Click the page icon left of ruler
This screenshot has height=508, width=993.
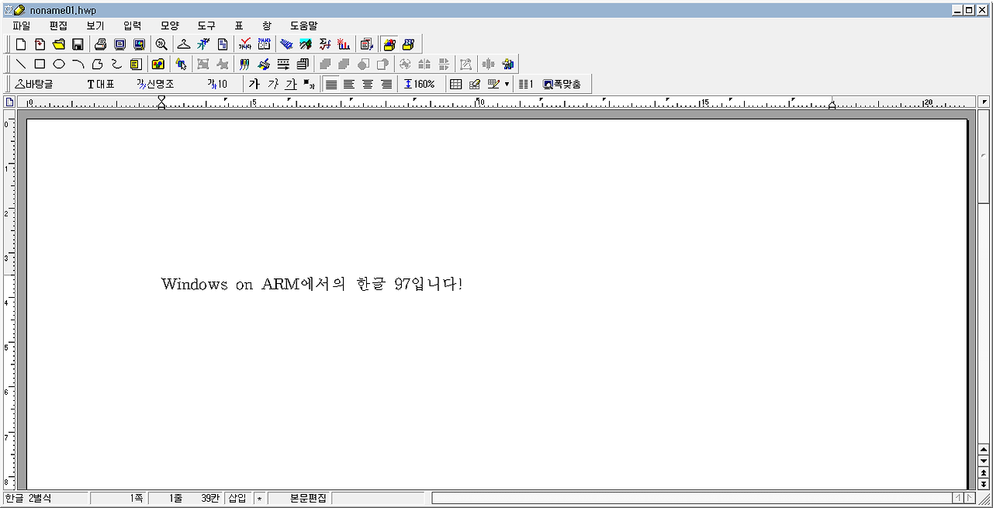[10, 102]
